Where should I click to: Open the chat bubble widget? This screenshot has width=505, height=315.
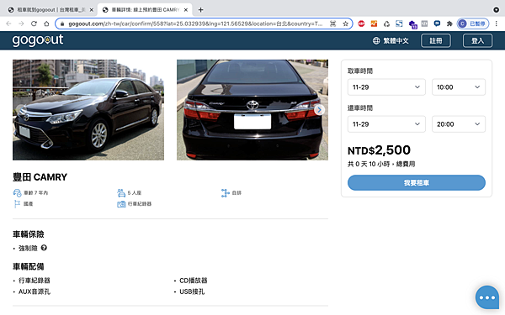point(487,297)
